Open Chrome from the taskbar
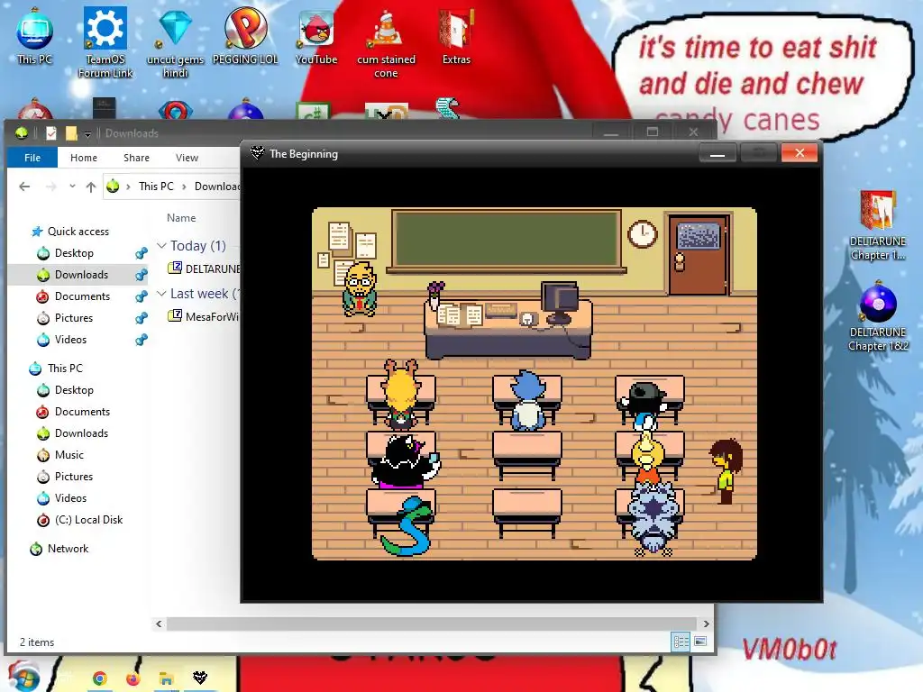Viewport: 923px width, 692px height. [x=99, y=678]
